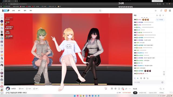Screen dimensions: 173x97
Task: Close the chat panel
Action: (x=163, y=15)
